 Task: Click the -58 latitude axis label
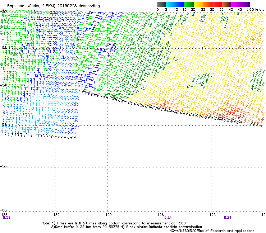coord(3,166)
